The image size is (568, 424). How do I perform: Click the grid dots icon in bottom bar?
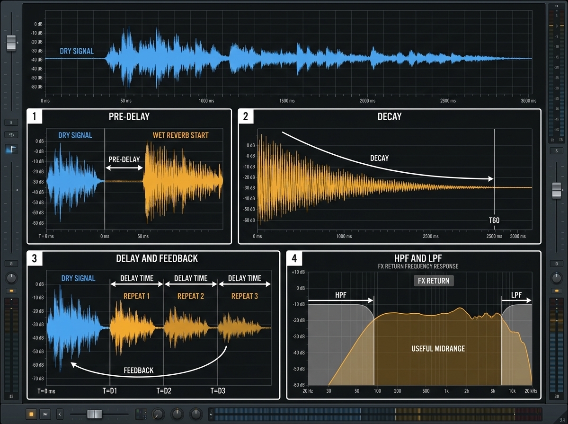click(x=141, y=414)
